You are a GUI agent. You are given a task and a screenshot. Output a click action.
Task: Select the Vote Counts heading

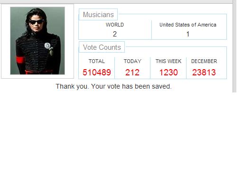click(x=102, y=47)
